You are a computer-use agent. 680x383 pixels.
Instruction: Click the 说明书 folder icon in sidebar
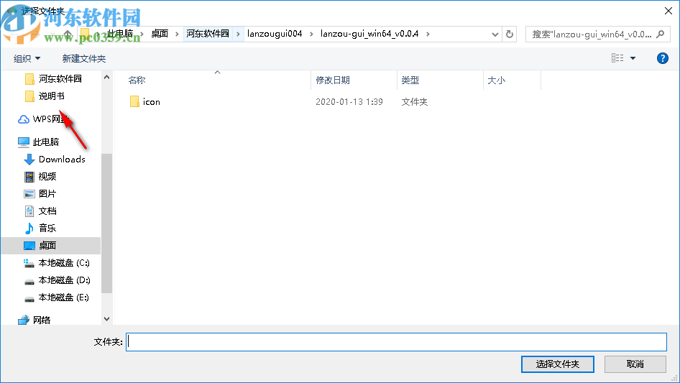coord(29,96)
